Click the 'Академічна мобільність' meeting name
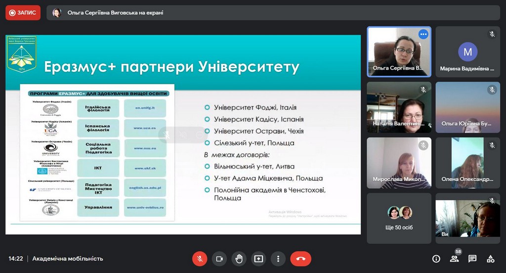The height and width of the screenshot is (273, 506). pyautogui.click(x=68, y=259)
